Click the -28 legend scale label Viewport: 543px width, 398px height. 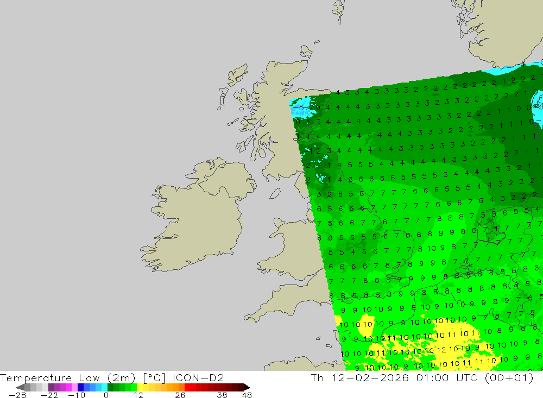coord(17,395)
